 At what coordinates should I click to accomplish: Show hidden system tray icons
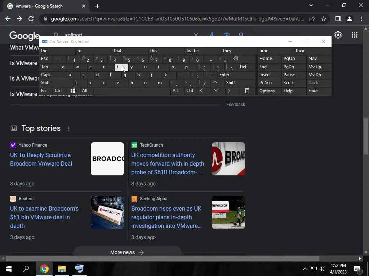pyautogui.click(x=305, y=269)
